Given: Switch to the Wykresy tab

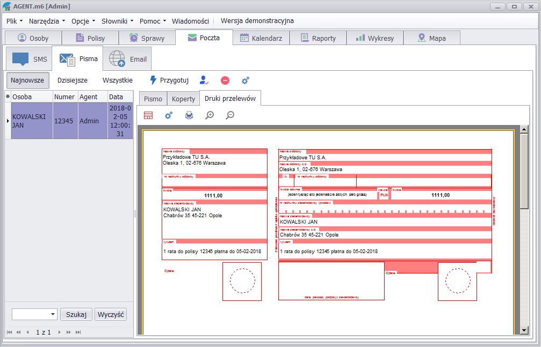Looking at the screenshot, I should pos(374,38).
